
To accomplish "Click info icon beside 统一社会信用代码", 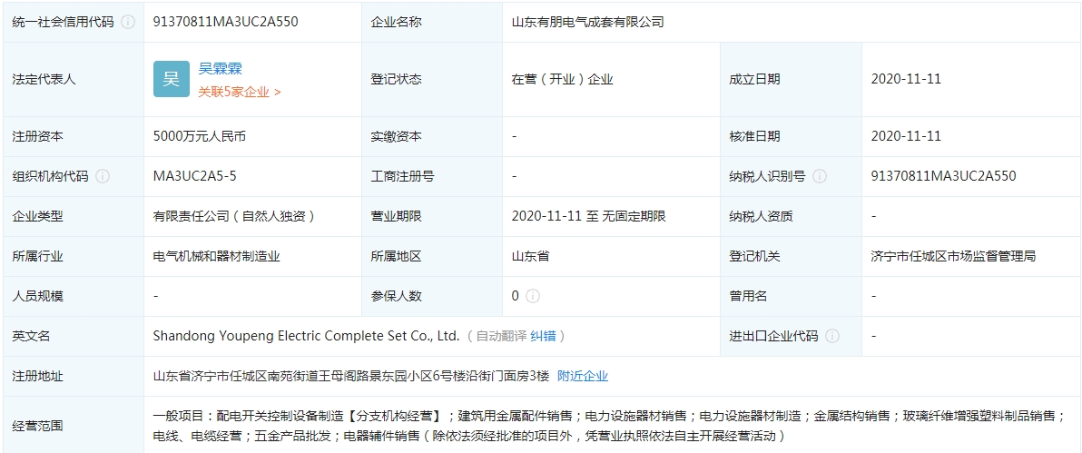I will 128,22.
